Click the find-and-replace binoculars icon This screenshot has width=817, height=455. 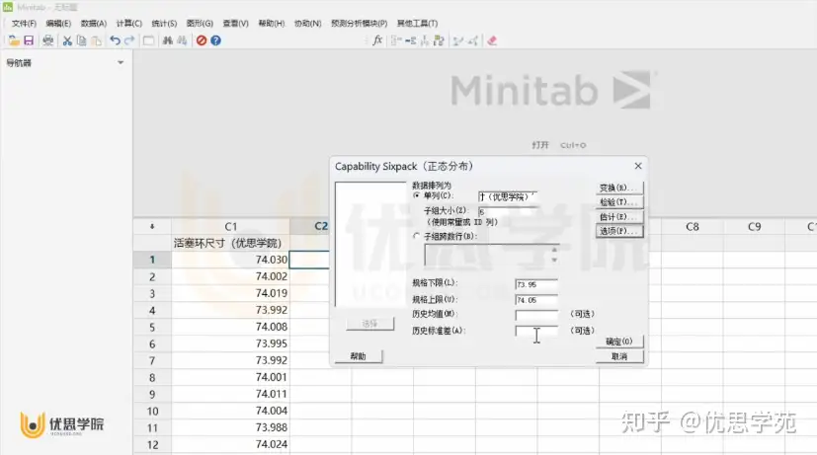(182, 40)
